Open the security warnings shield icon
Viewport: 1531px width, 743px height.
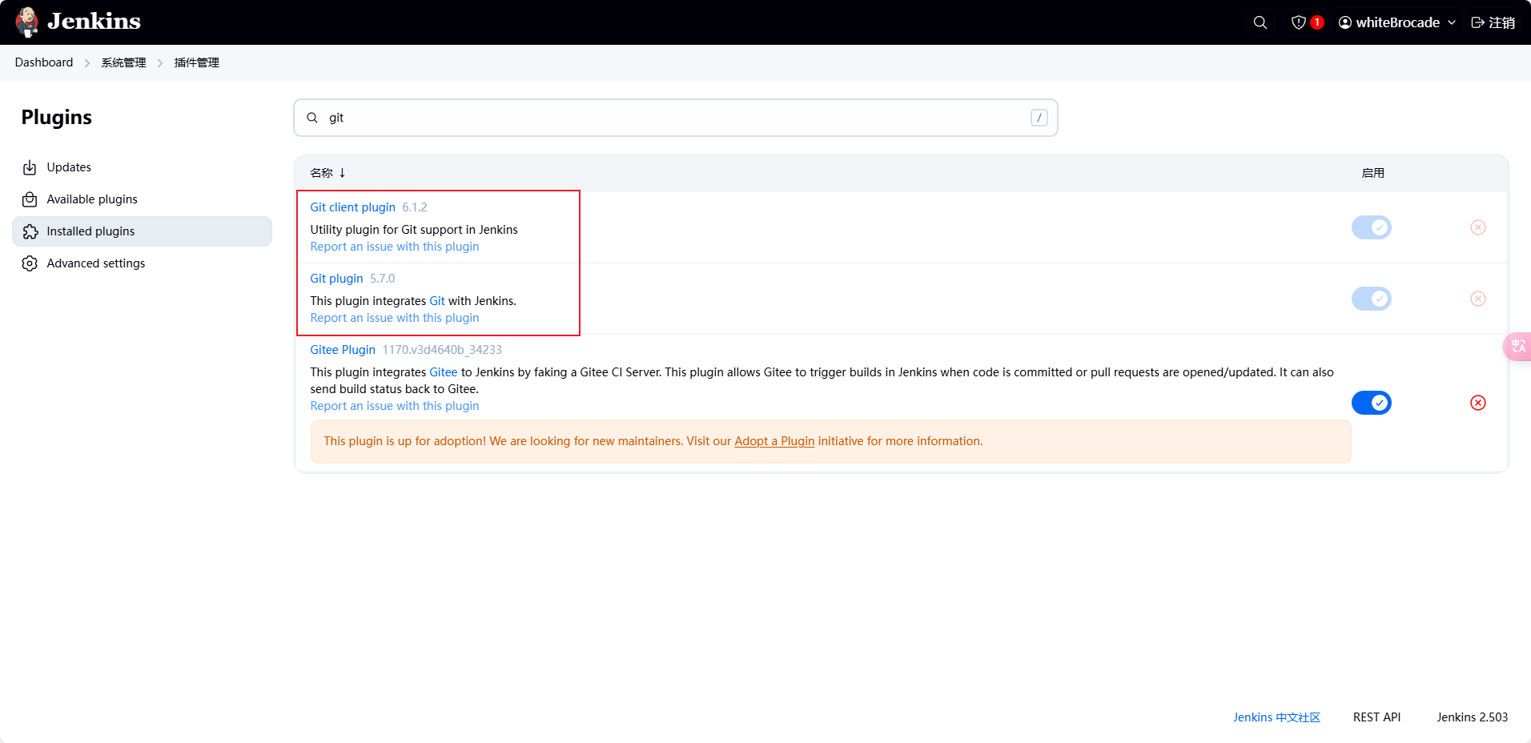coord(1299,22)
